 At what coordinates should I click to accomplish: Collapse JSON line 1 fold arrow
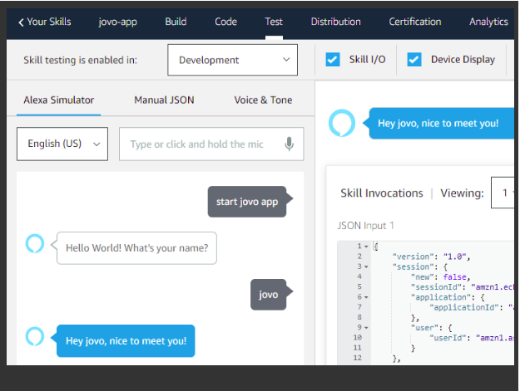pos(366,247)
